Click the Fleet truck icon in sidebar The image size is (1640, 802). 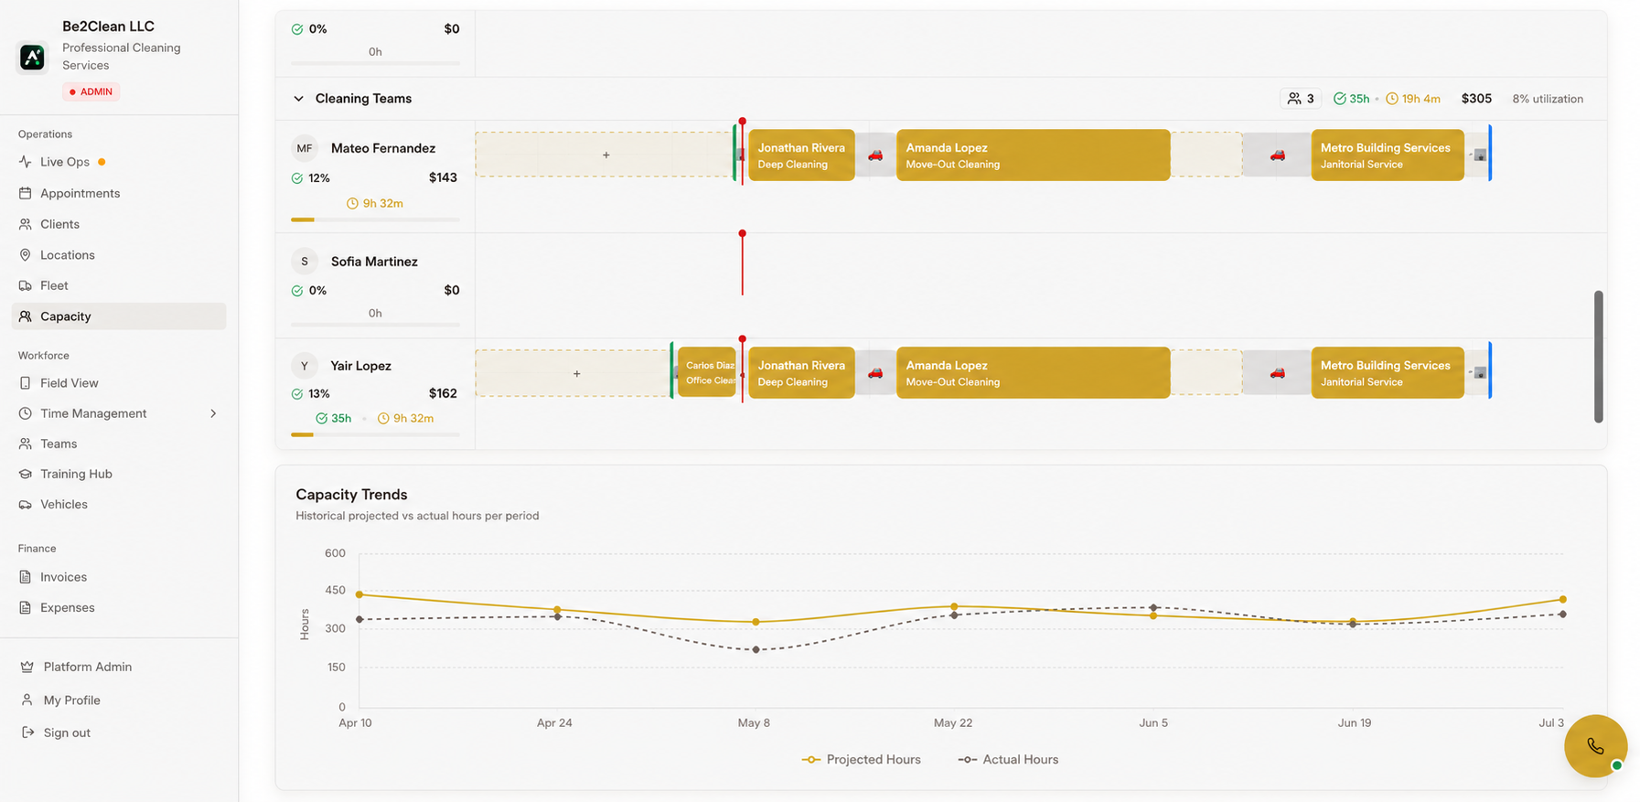[26, 285]
